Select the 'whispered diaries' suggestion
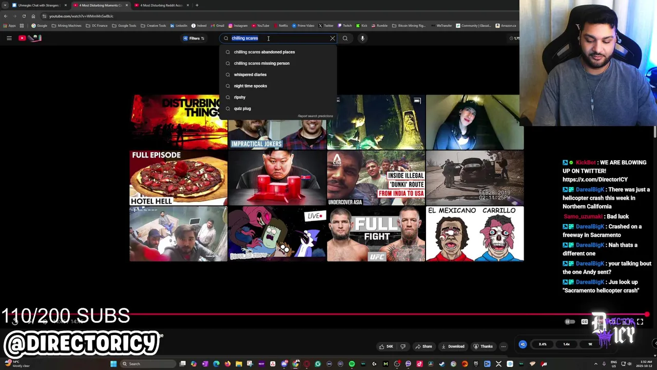The width and height of the screenshot is (657, 370). 278,75
